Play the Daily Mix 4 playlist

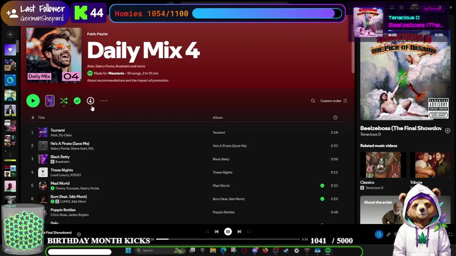point(33,101)
